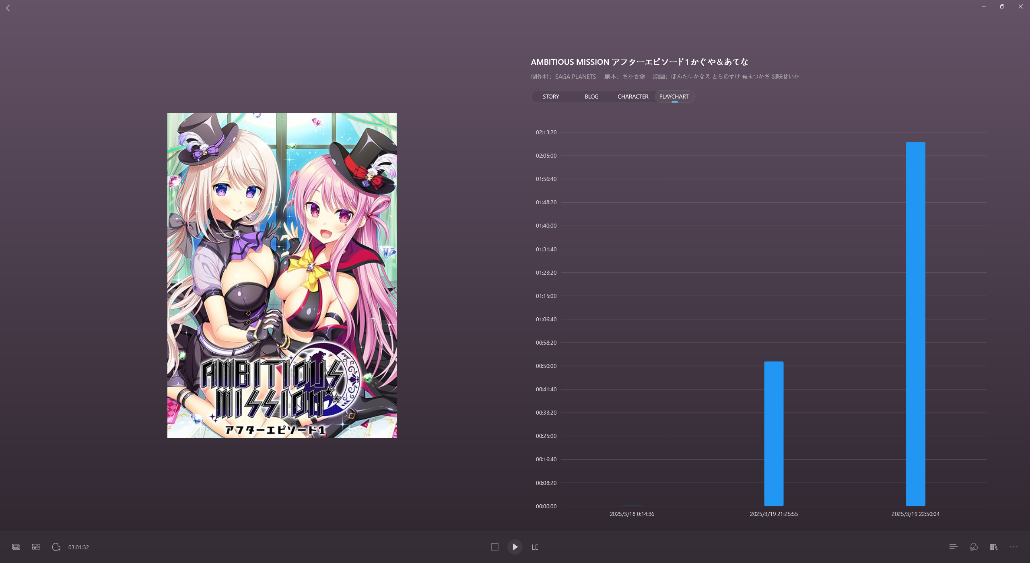Screen dimensions: 1030x563
Task: Minimize the application window
Action: click(984, 6)
